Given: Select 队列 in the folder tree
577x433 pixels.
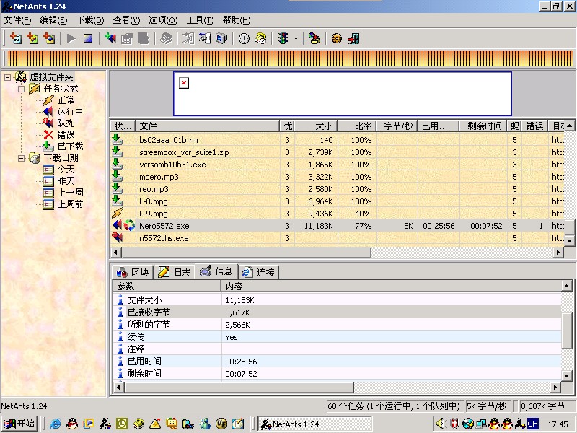Looking at the screenshot, I should [x=66, y=123].
